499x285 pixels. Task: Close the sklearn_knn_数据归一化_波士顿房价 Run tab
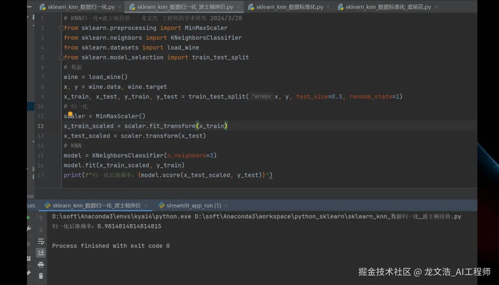tap(146, 205)
